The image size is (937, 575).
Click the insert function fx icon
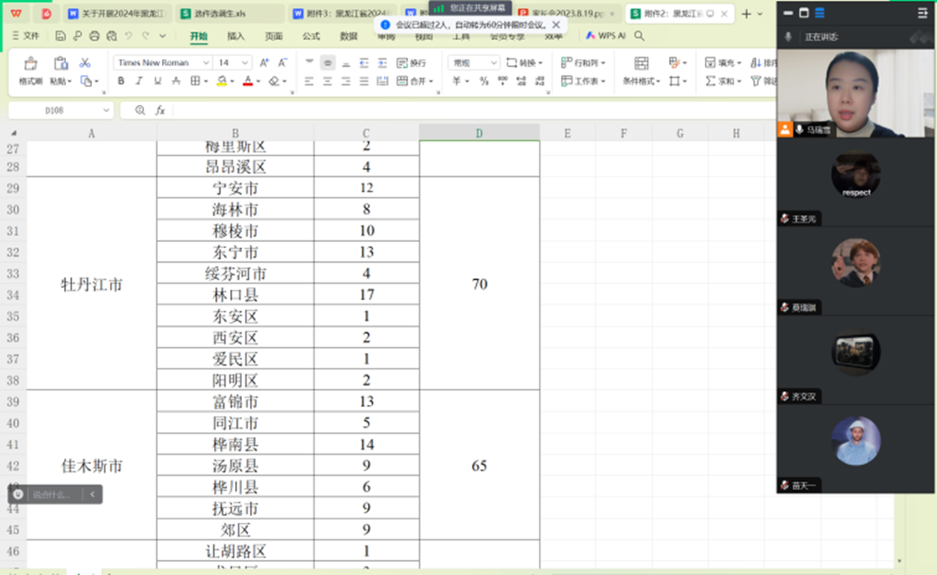161,111
